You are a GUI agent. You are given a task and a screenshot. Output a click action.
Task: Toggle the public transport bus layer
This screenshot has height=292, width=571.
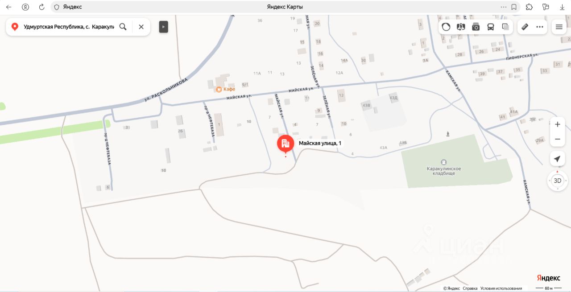[x=491, y=27]
